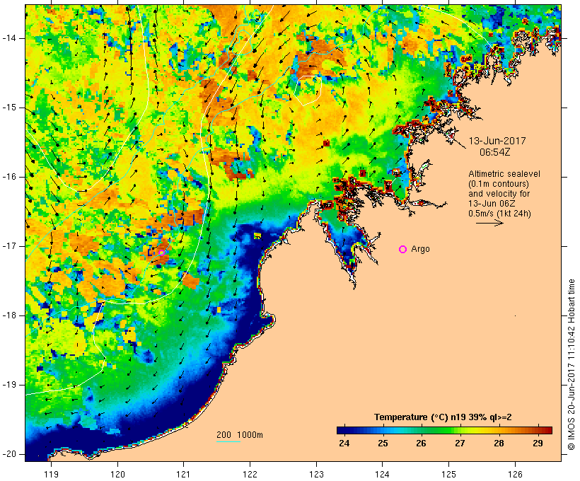Click the IMOS copyright timestamp text
The height and width of the screenshot is (481, 580).
(x=572, y=365)
